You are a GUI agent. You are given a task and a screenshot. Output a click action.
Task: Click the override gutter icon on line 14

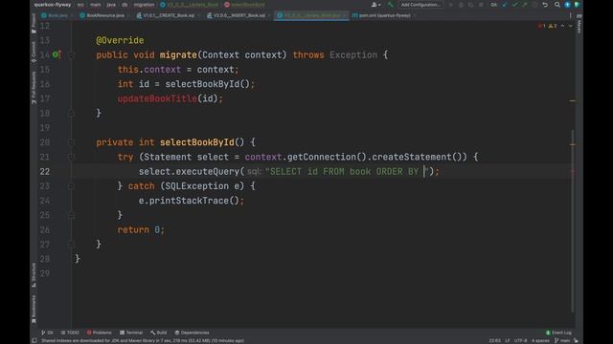[57, 54]
